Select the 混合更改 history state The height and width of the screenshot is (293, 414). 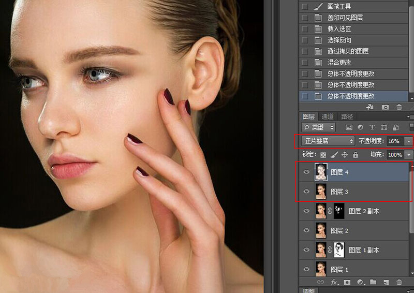pyautogui.click(x=353, y=62)
